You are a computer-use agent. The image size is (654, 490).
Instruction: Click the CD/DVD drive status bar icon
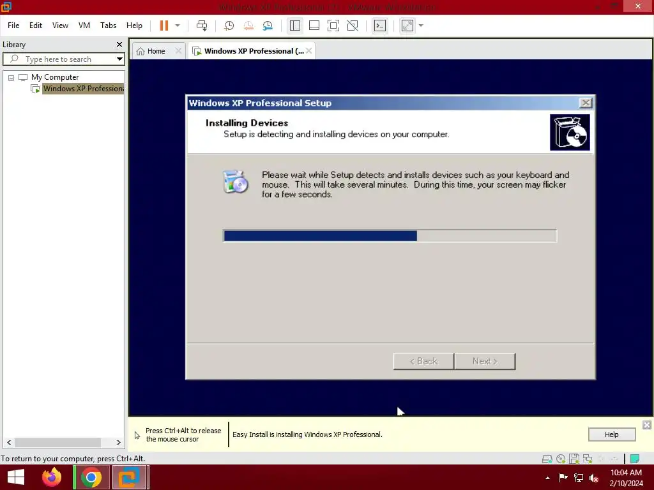pyautogui.click(x=561, y=459)
